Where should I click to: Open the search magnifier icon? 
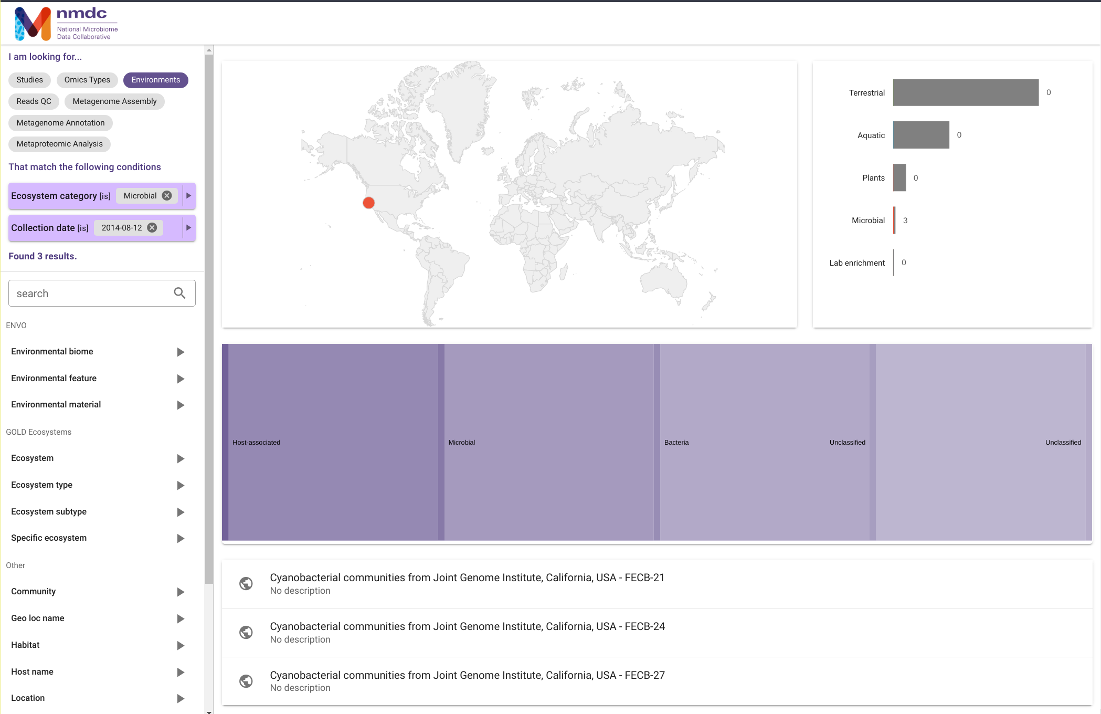click(179, 293)
